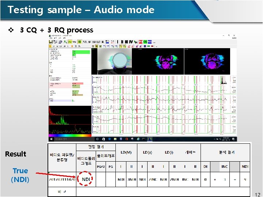The width and height of the screenshot is (263, 197).
Task: Select the grayscale face video panel
Action: click(115, 61)
